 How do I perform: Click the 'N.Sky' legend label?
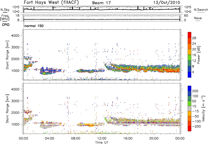click(x=5, y=10)
